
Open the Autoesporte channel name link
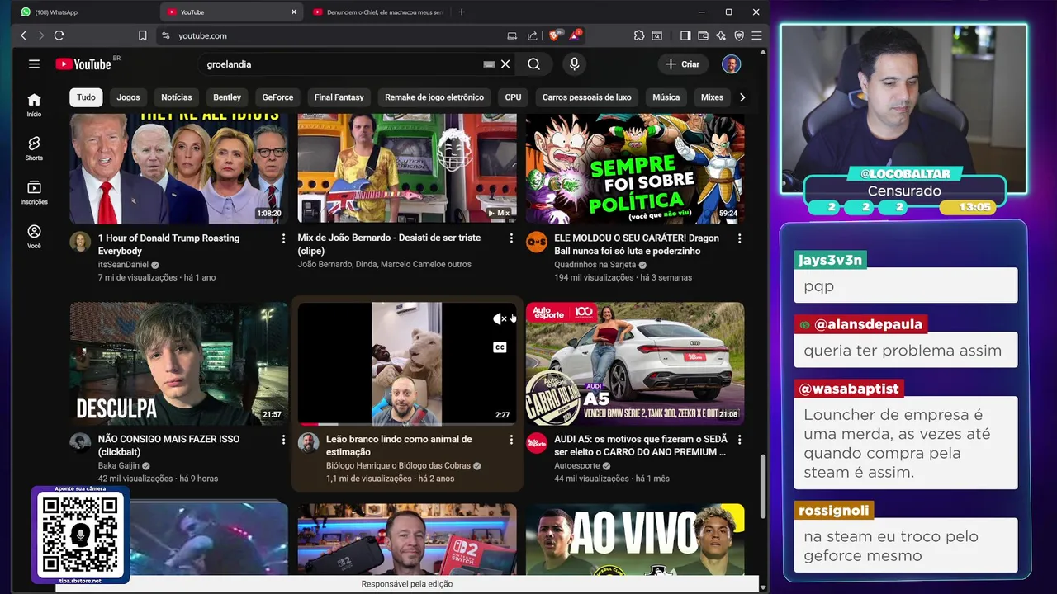[x=576, y=465]
